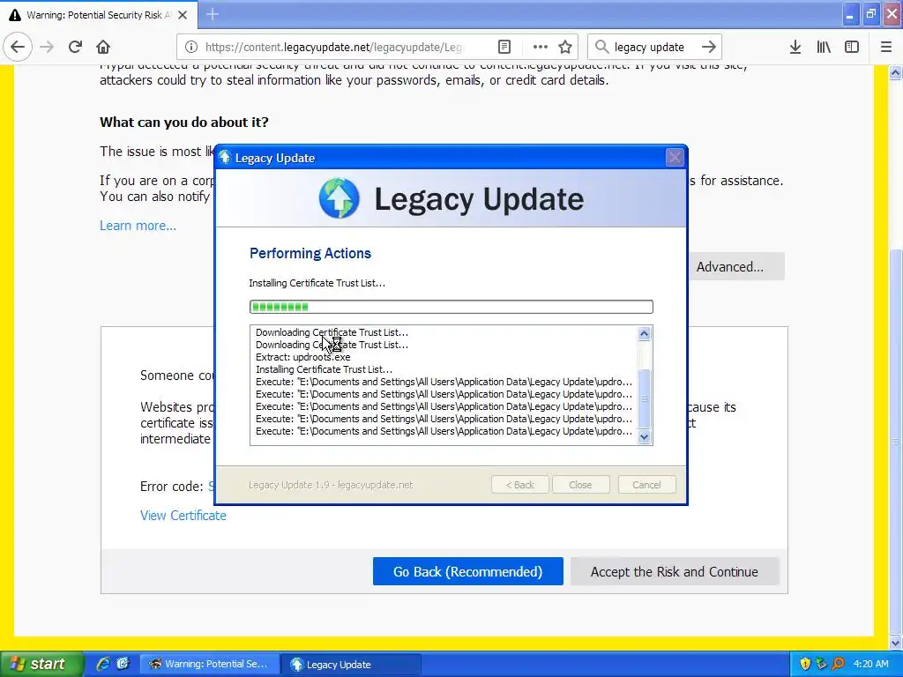Click the magnifier tray icon
Viewport: 903px width, 677px height.
tap(838, 664)
